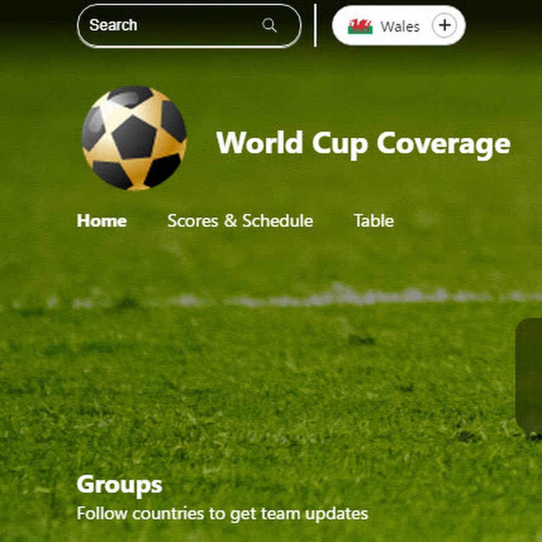Open the Table tab

[373, 220]
